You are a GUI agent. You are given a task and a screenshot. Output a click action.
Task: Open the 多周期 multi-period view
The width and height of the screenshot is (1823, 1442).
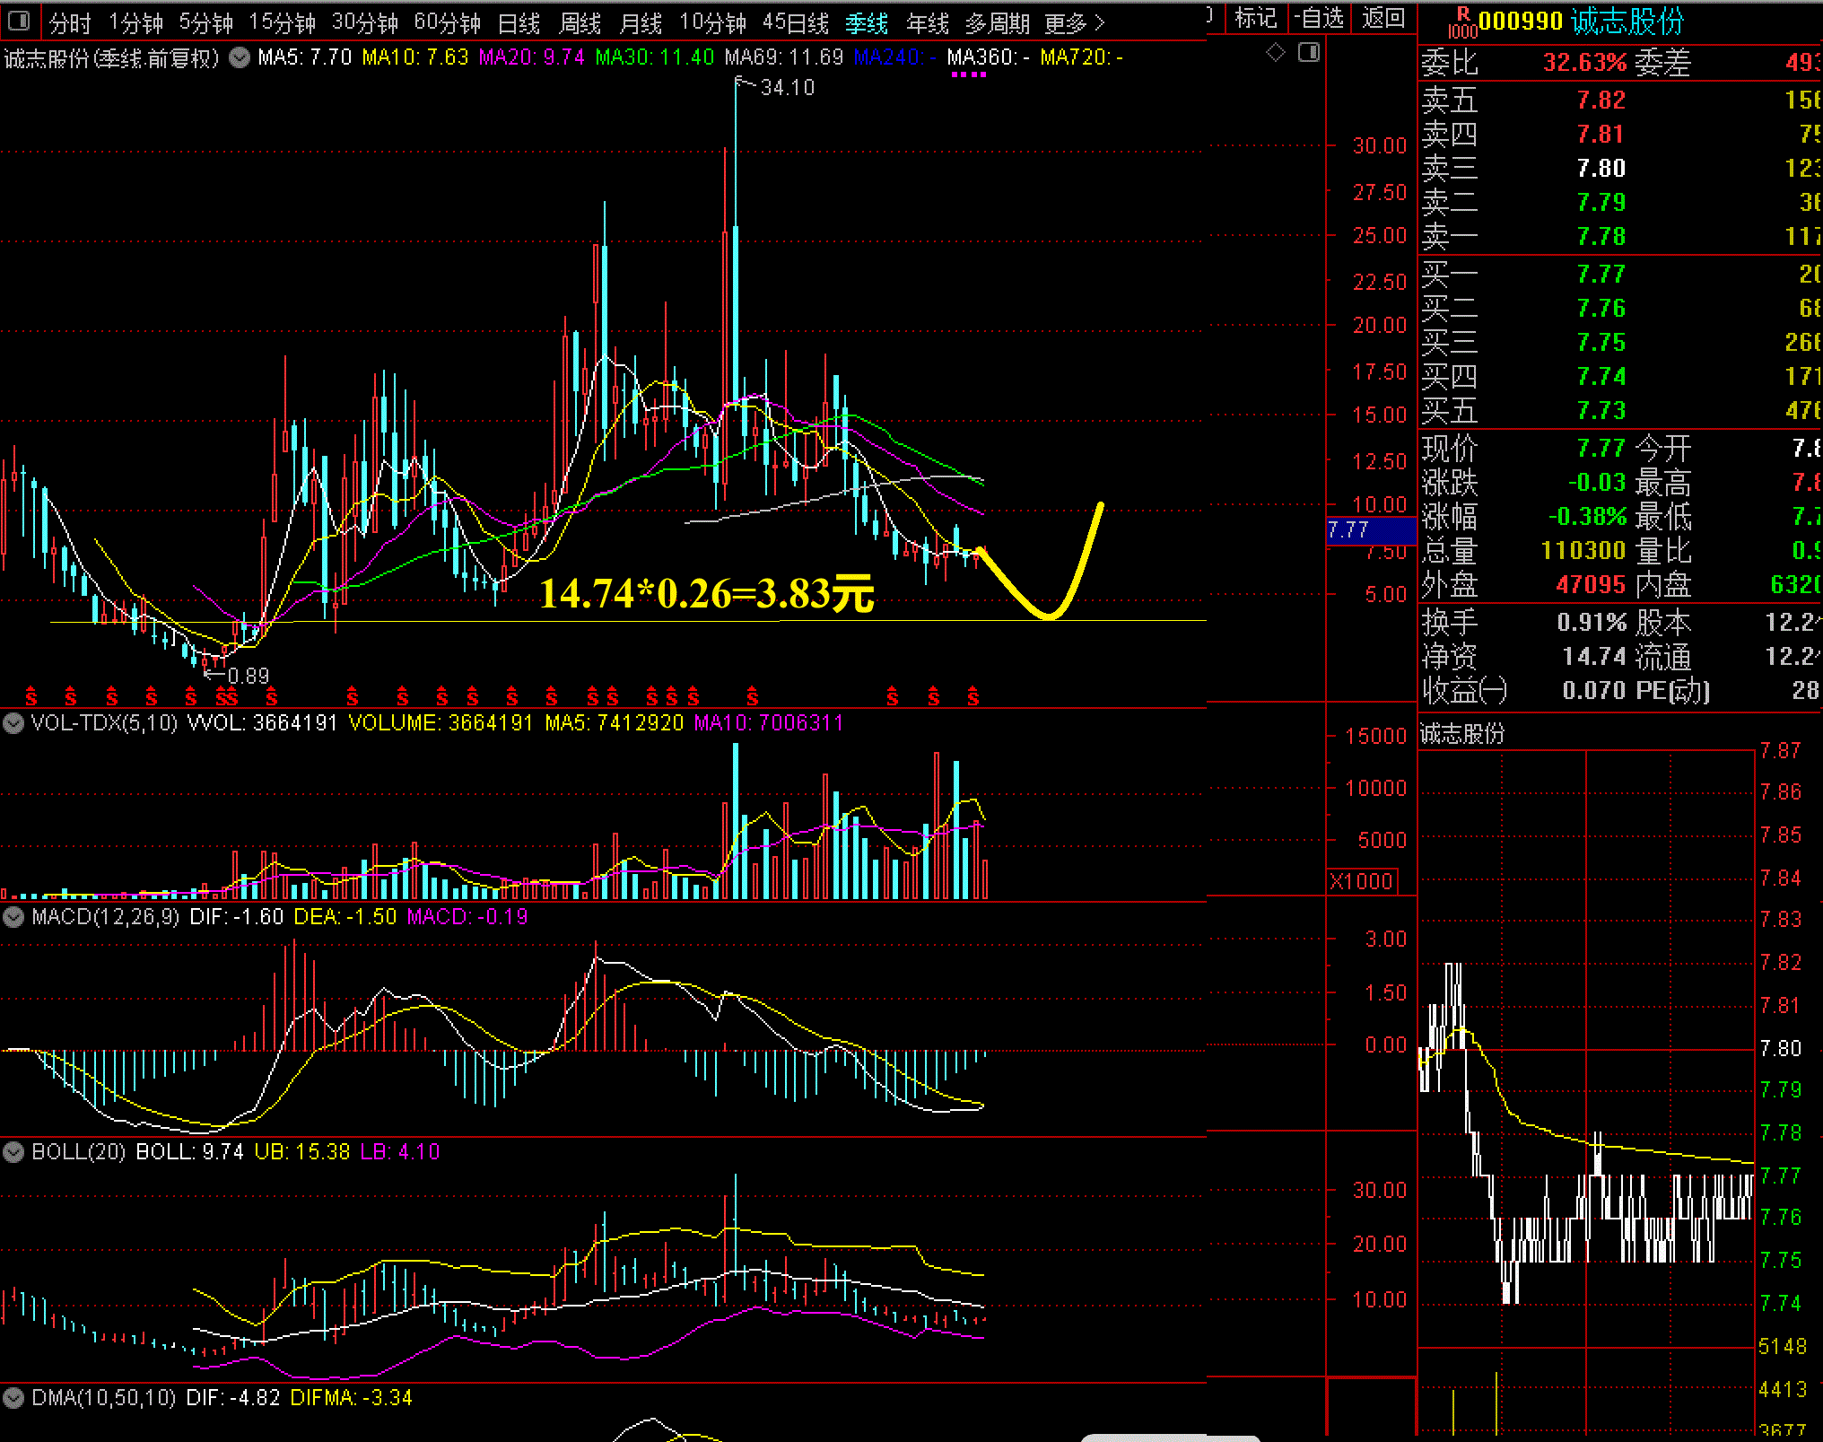tap(998, 22)
